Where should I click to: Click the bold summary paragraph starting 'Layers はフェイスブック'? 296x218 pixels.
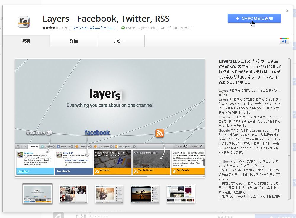[250, 72]
